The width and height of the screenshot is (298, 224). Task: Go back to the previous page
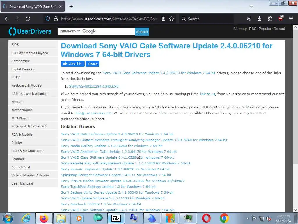(7, 19)
